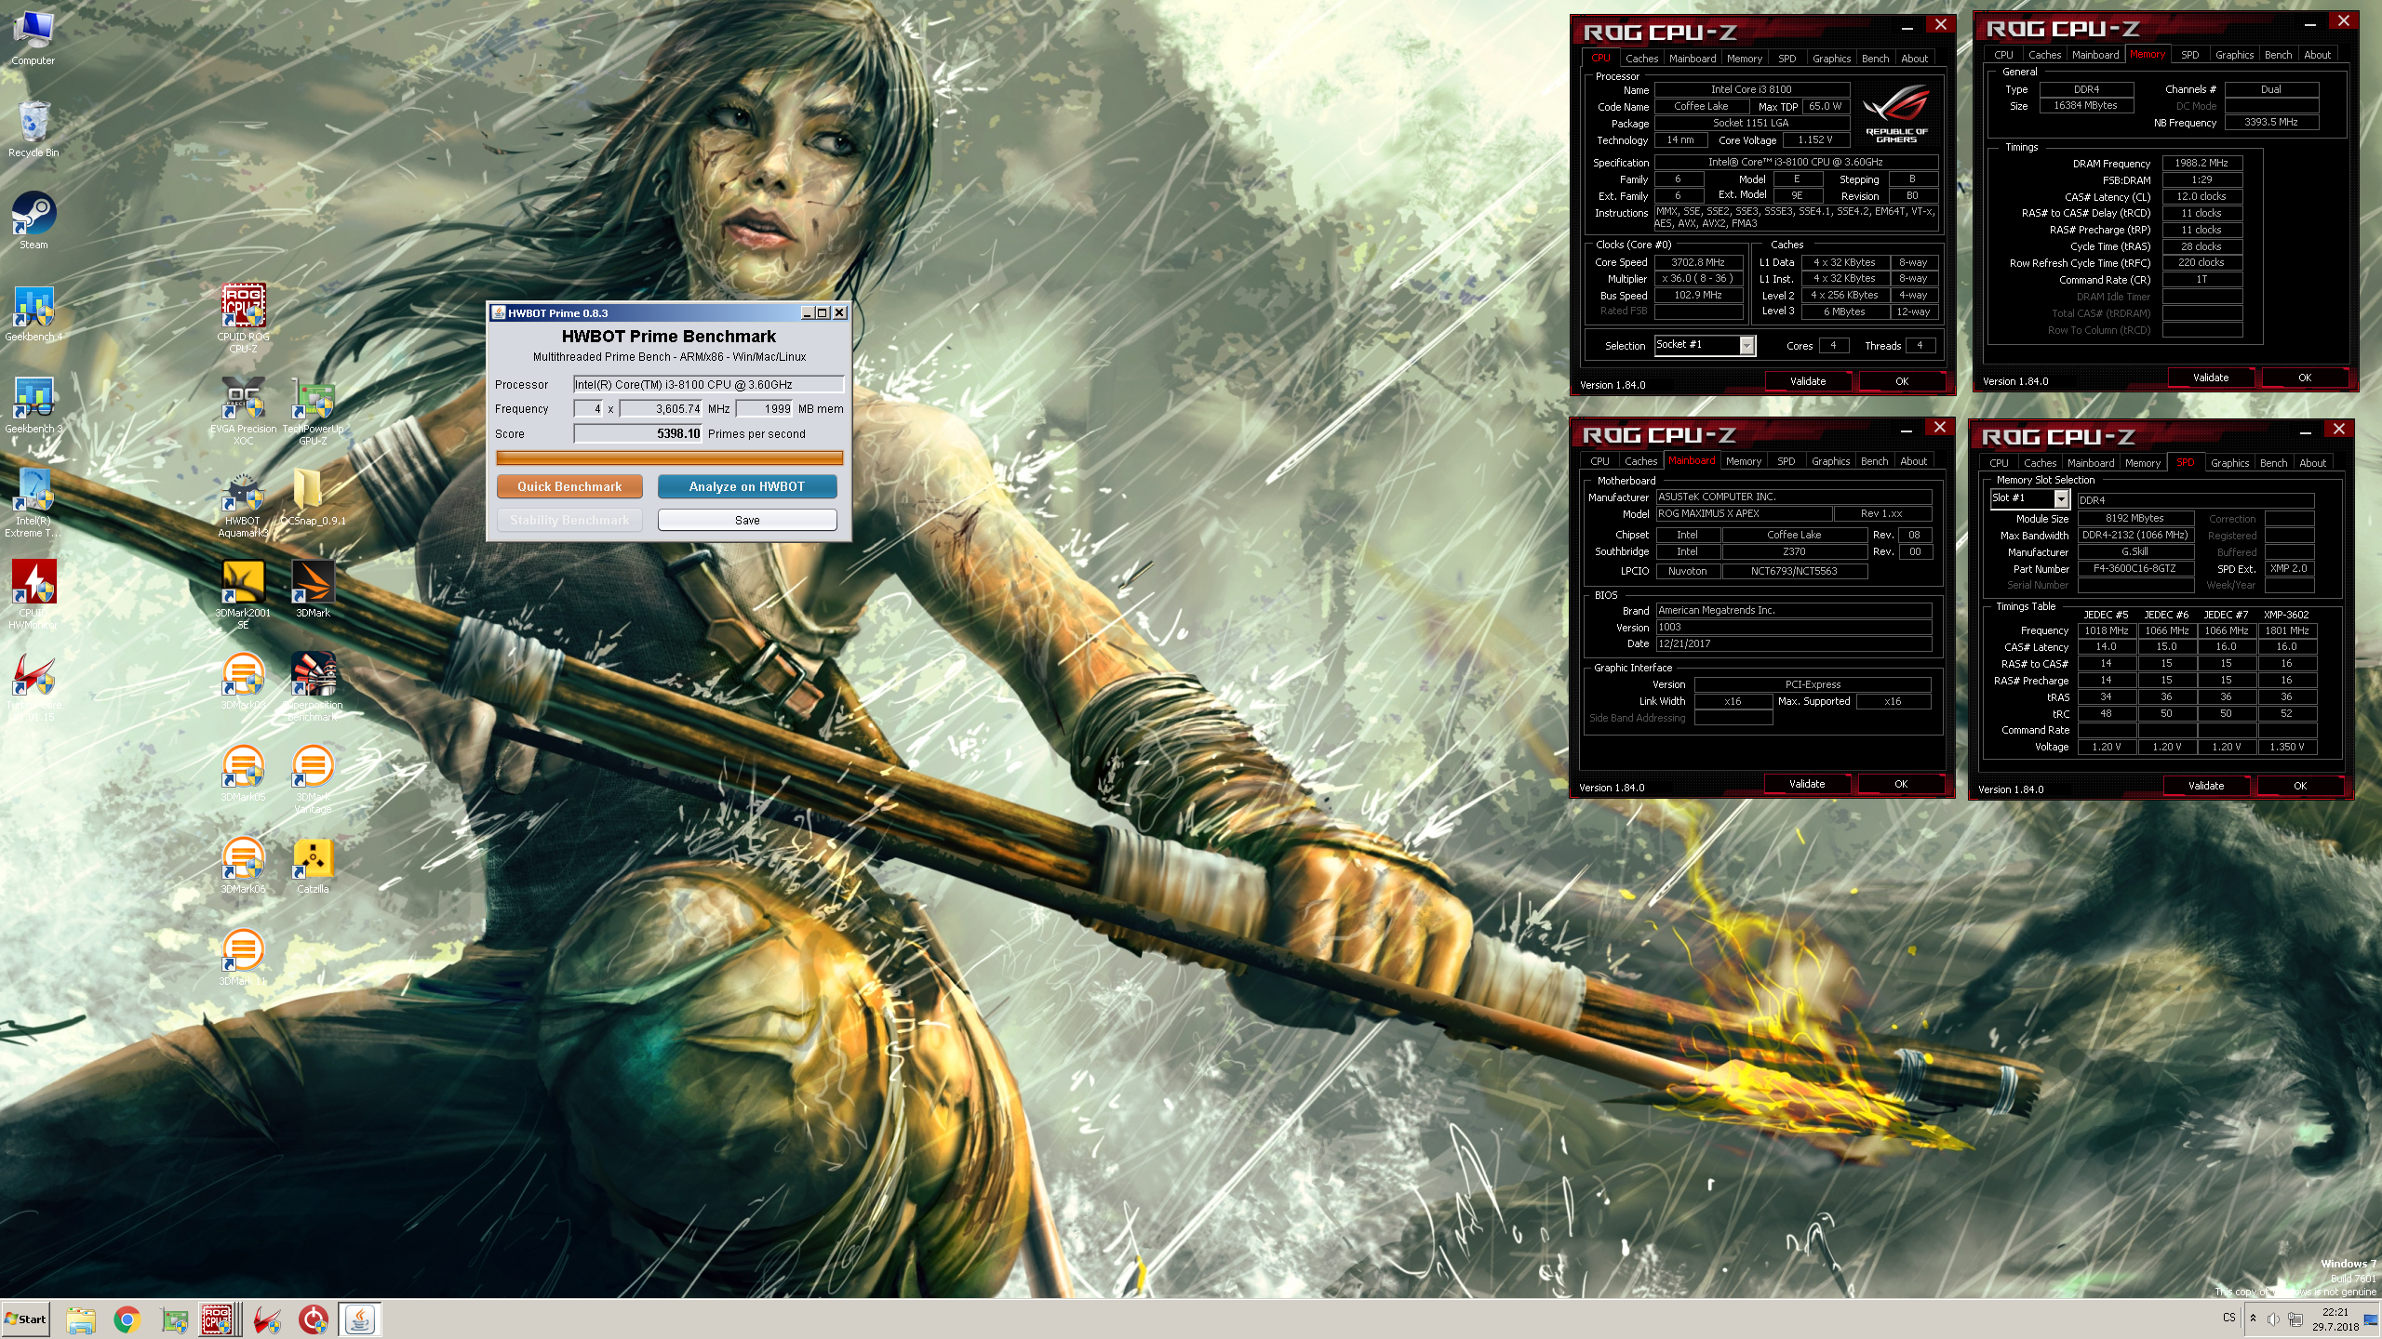The width and height of the screenshot is (2382, 1339).
Task: Select the Geekbench 4 desktop shortcut
Action: pyautogui.click(x=33, y=313)
